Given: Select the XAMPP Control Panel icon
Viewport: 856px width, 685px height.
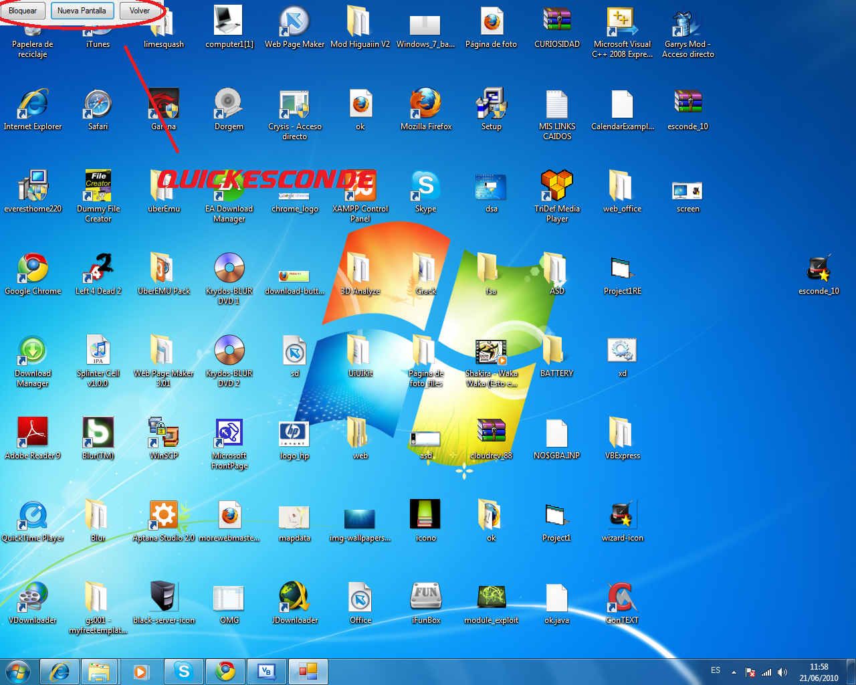Looking at the screenshot, I should click(360, 197).
